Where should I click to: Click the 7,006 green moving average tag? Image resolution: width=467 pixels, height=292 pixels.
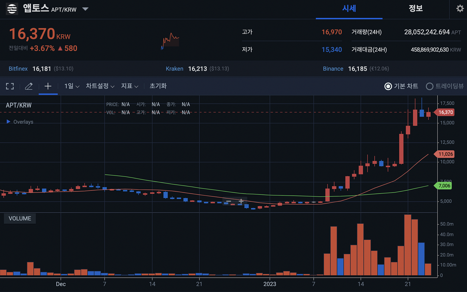(x=443, y=186)
